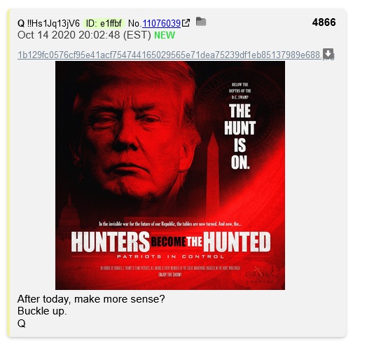Click the download arrow icon after the filename
Screen dimensions: 381x346
click(328, 54)
